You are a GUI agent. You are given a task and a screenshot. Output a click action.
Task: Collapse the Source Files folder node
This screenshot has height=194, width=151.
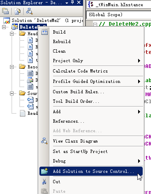pyautogui.click(x=12, y=94)
